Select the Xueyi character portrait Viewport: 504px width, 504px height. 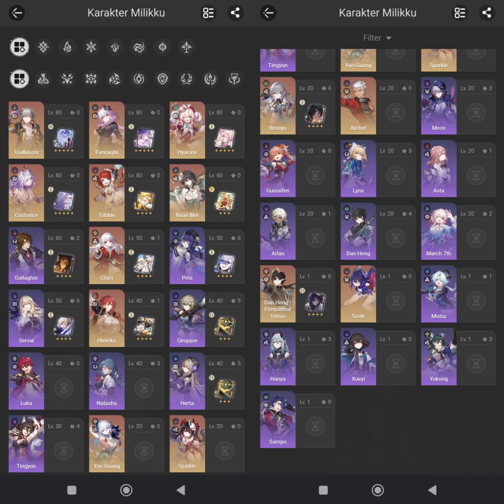[358, 357]
